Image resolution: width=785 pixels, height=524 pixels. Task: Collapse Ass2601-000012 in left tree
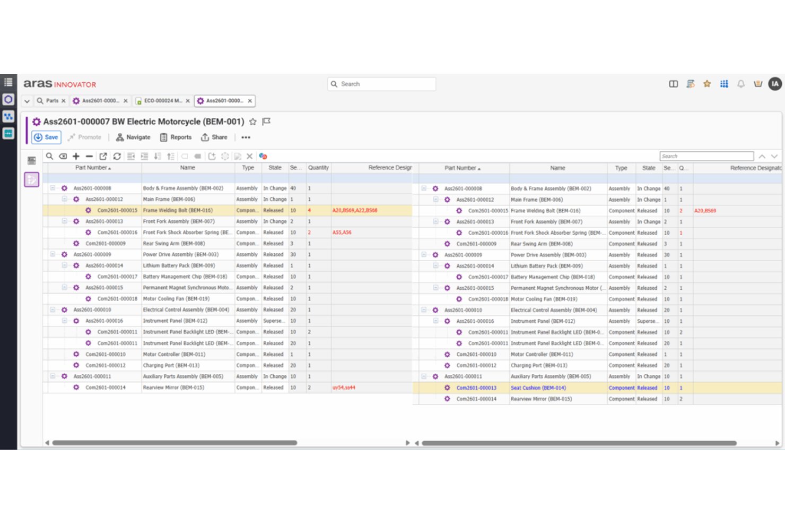point(64,199)
